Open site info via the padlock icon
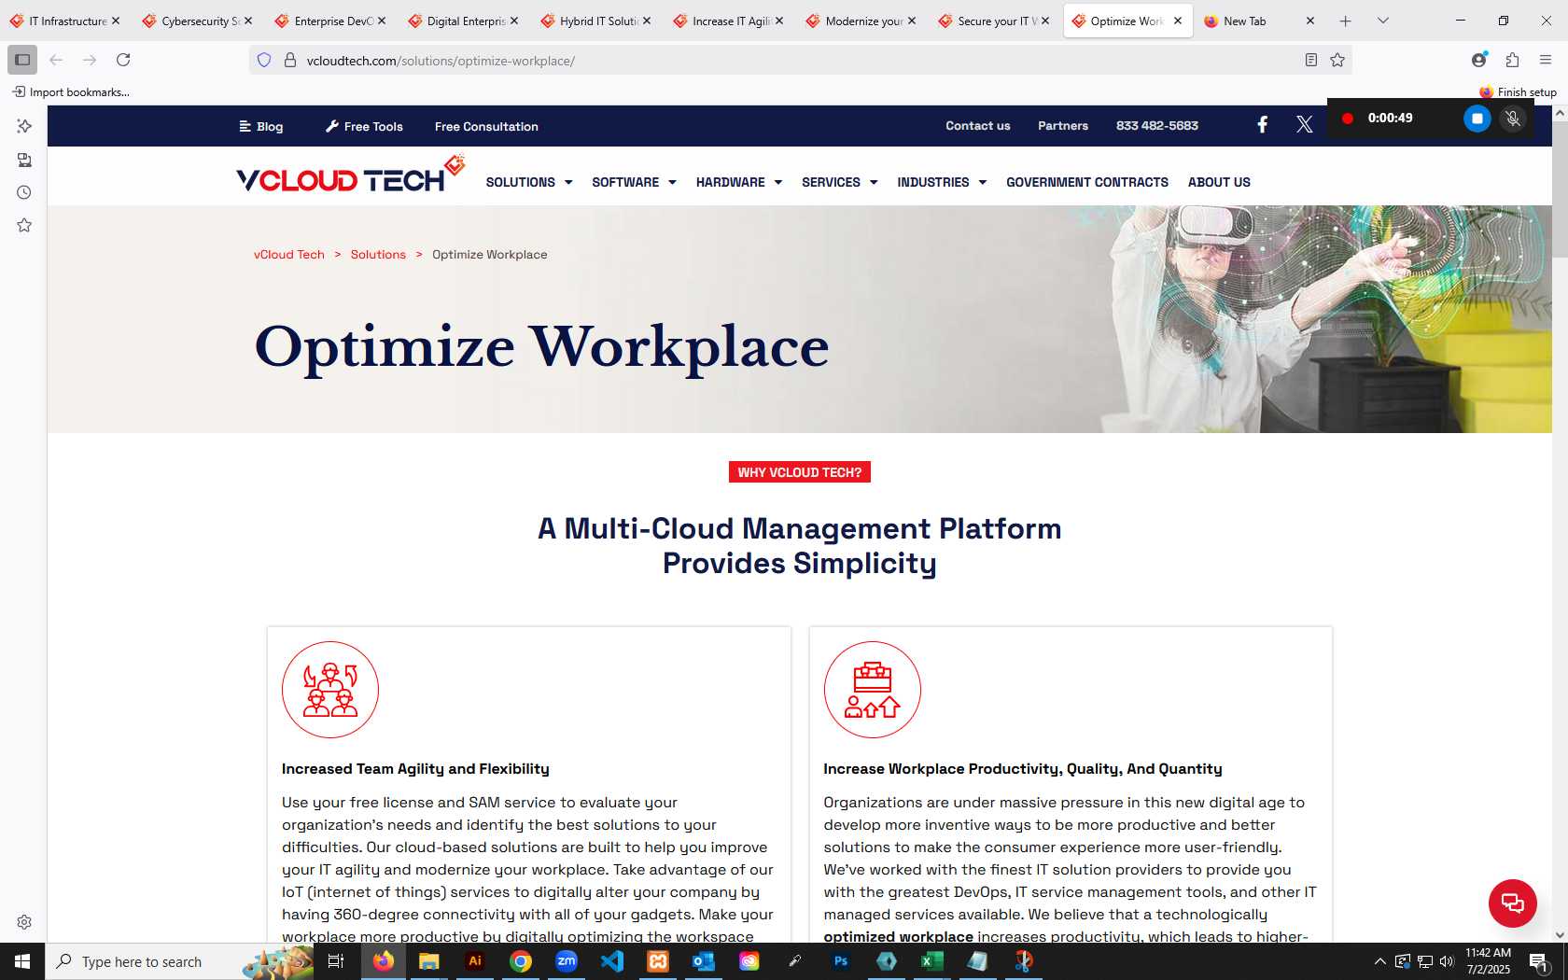 [290, 60]
